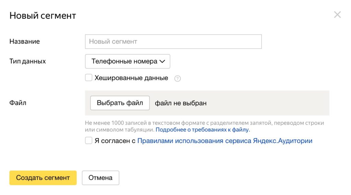Close the Новый сегмент dialog with X
Image resolution: width=351 pixels, height=195 pixels.
337,15
